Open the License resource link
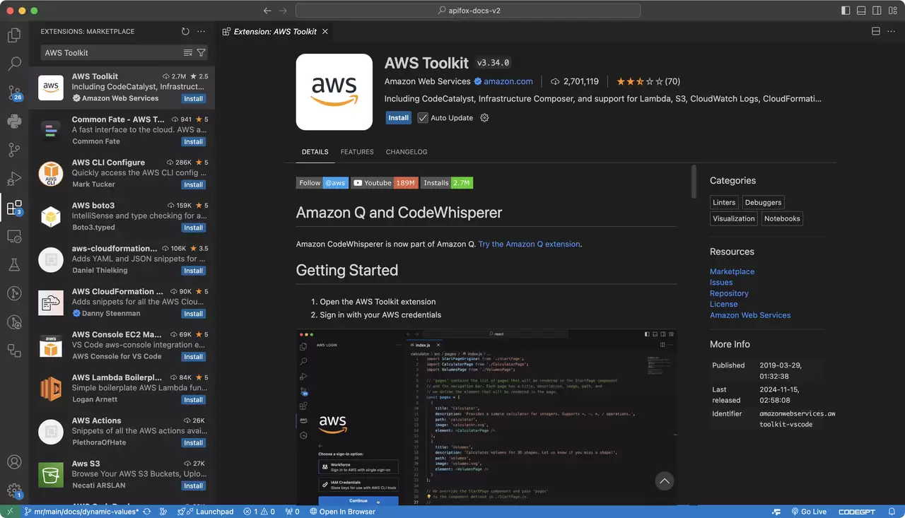Screen dimensions: 905x518 point(723,305)
